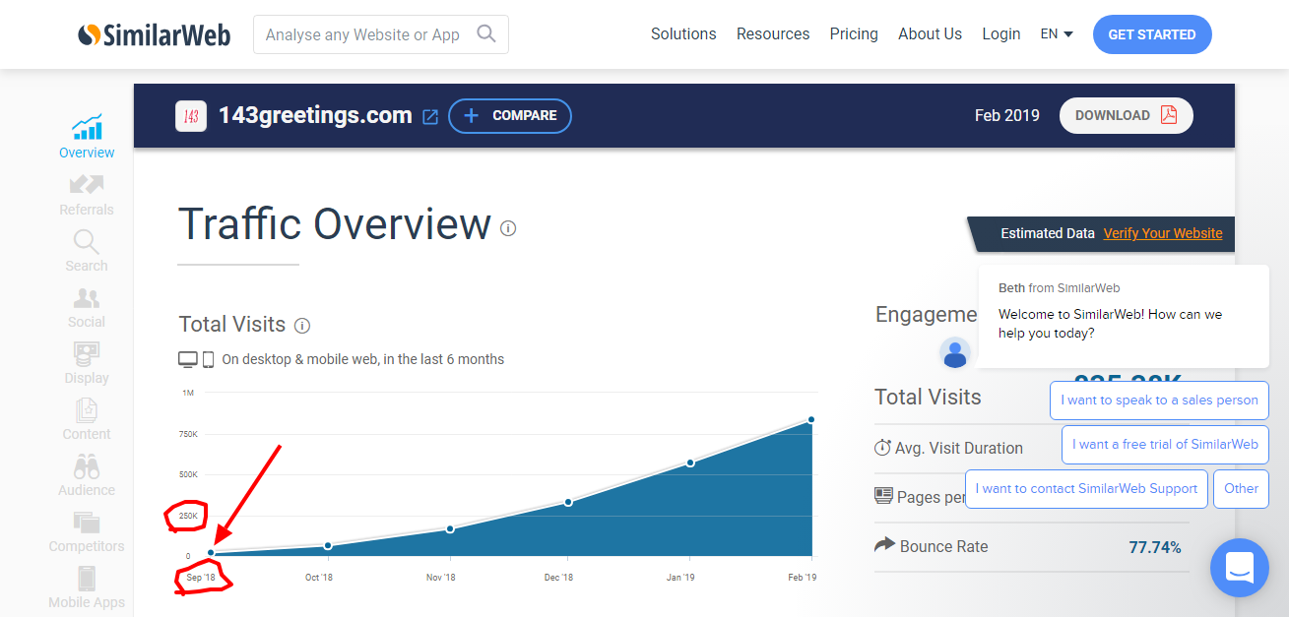Click the DOWNLOAD PDF button
Image resolution: width=1289 pixels, height=617 pixels.
click(x=1127, y=115)
